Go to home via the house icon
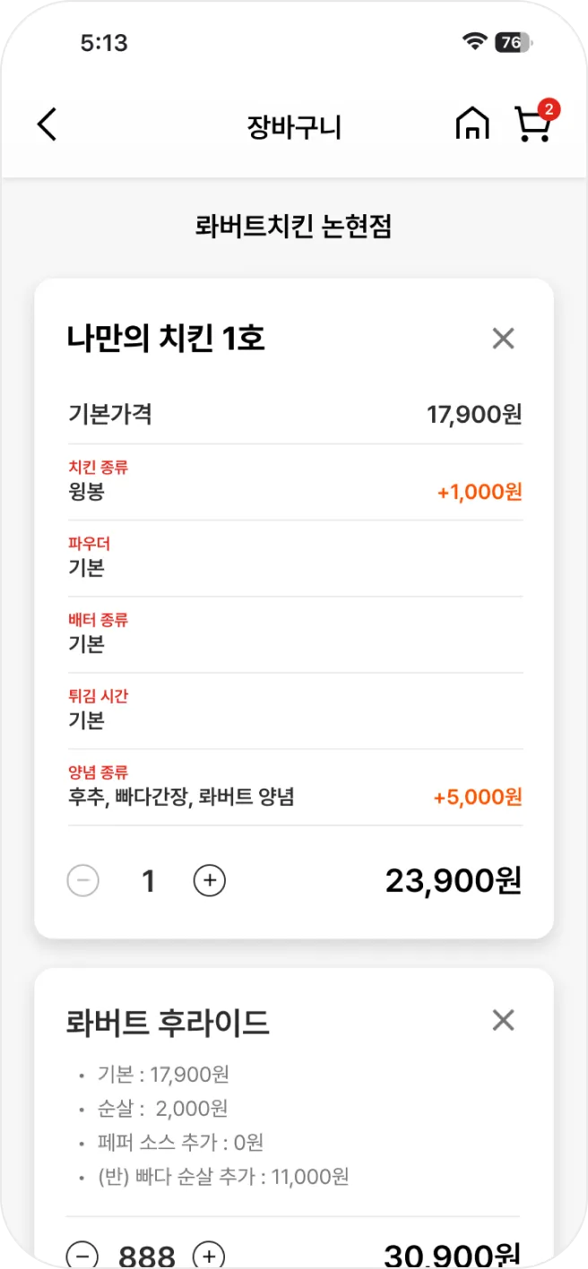Viewport: 588px width, 1269px height. tap(471, 124)
